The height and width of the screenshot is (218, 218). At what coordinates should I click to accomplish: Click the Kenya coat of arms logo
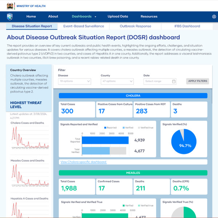10,6
